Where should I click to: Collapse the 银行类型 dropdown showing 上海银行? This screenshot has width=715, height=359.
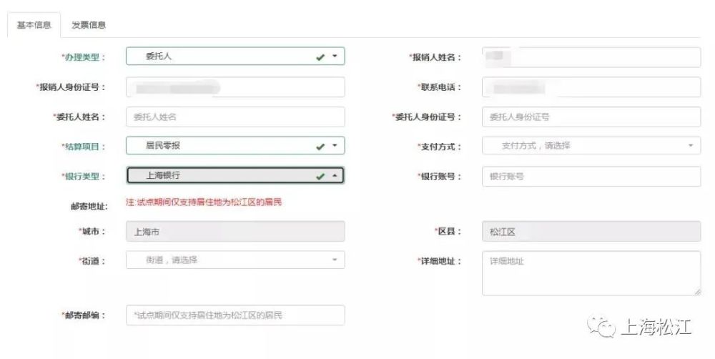(335, 176)
